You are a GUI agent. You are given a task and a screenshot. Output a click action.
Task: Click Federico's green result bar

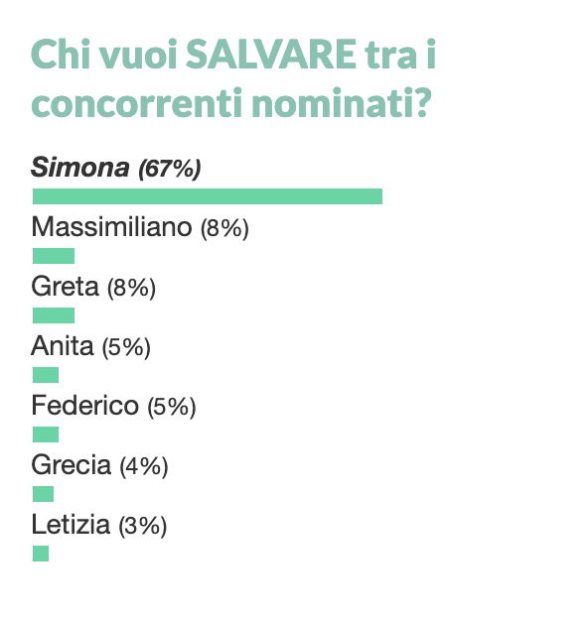[x=46, y=435]
